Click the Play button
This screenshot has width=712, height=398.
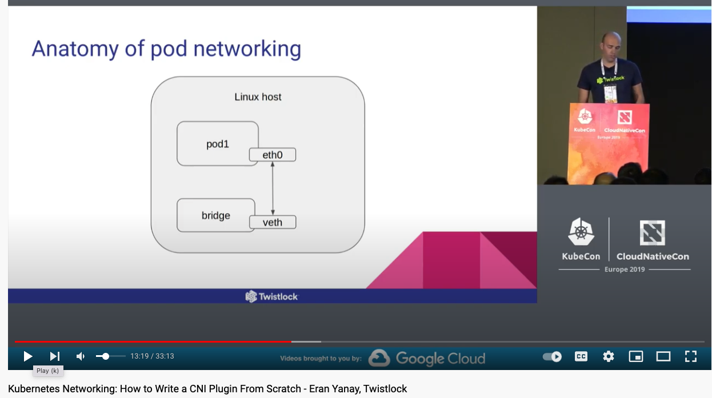click(x=27, y=356)
